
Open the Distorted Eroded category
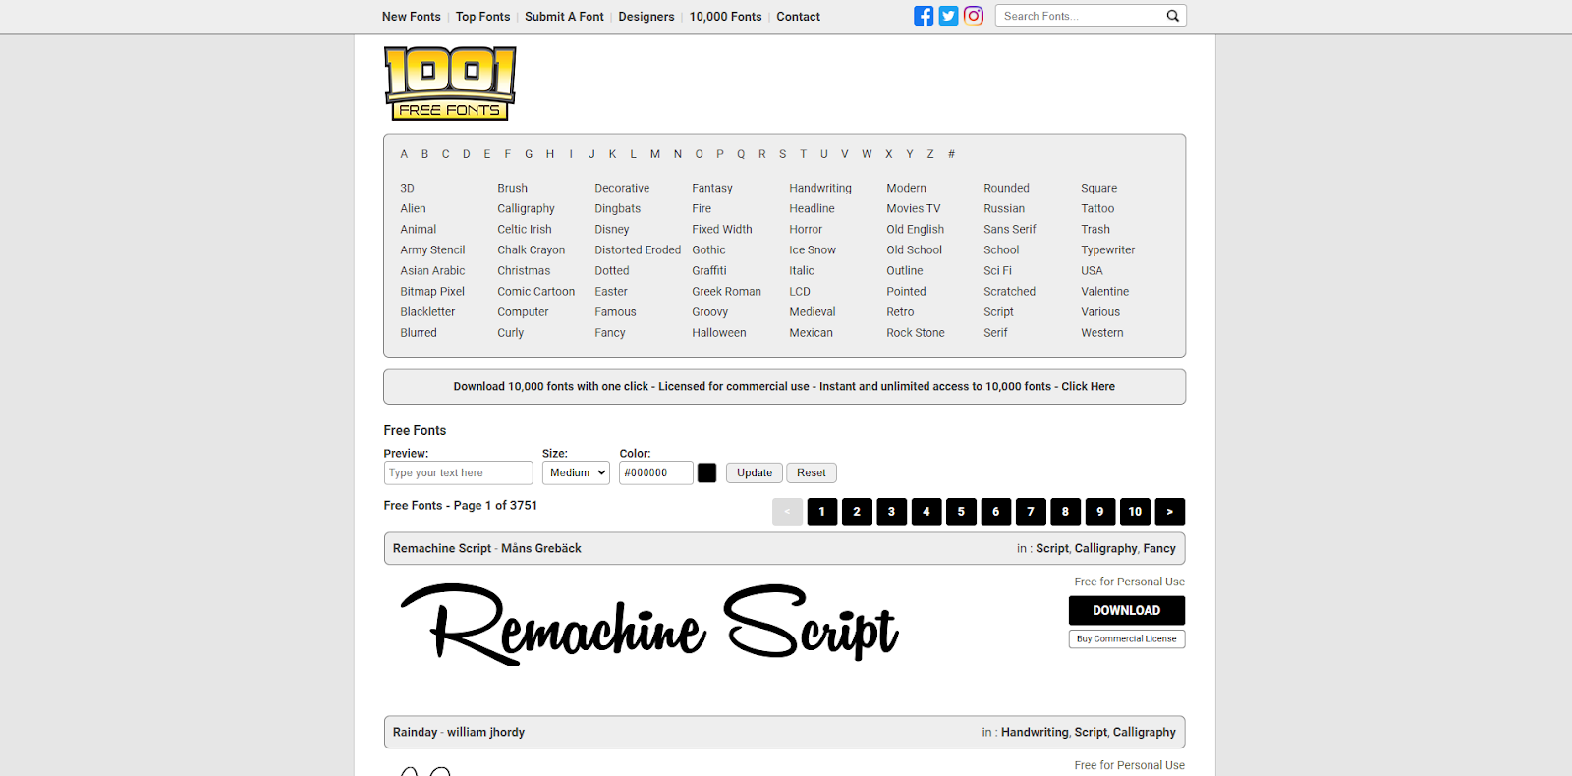[638, 249]
